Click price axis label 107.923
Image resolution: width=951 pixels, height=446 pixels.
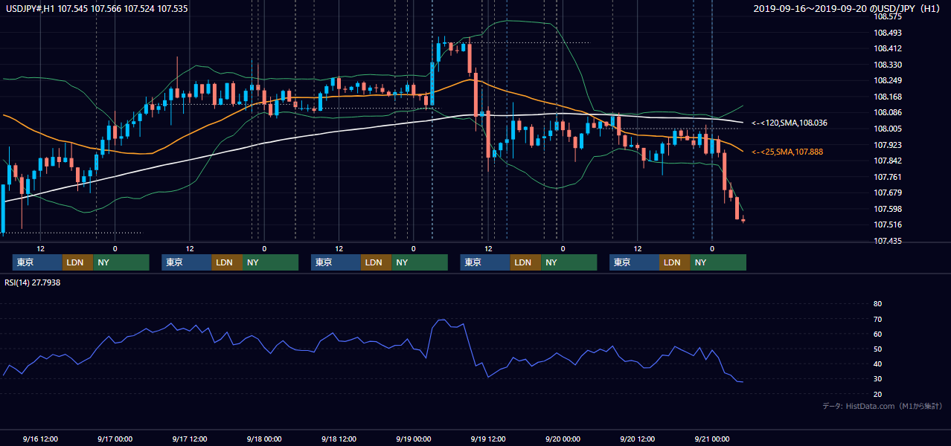[887, 145]
